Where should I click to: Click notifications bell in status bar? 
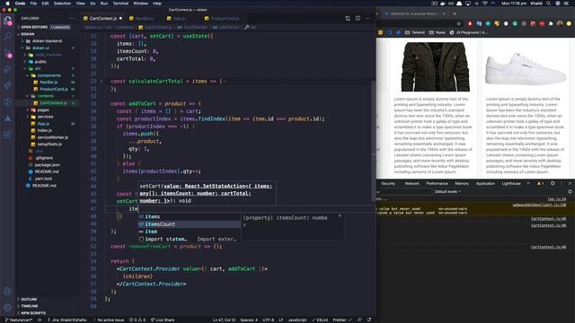369,319
